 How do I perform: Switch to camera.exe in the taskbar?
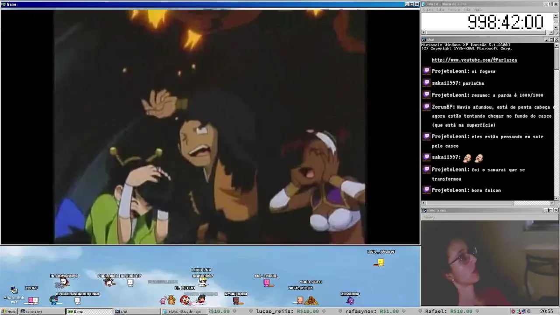click(42, 311)
